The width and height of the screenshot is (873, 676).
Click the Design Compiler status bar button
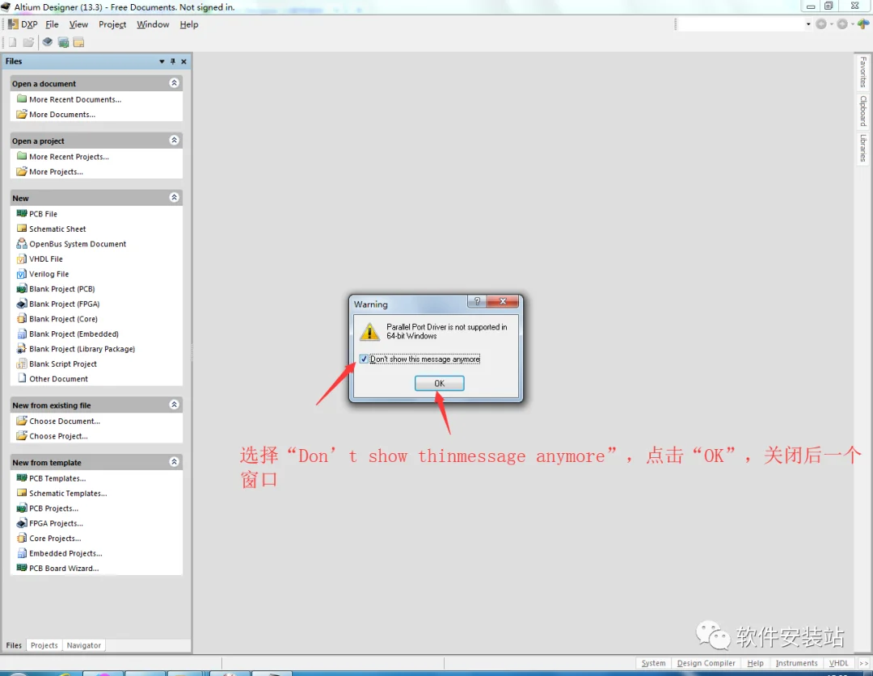pyautogui.click(x=706, y=662)
